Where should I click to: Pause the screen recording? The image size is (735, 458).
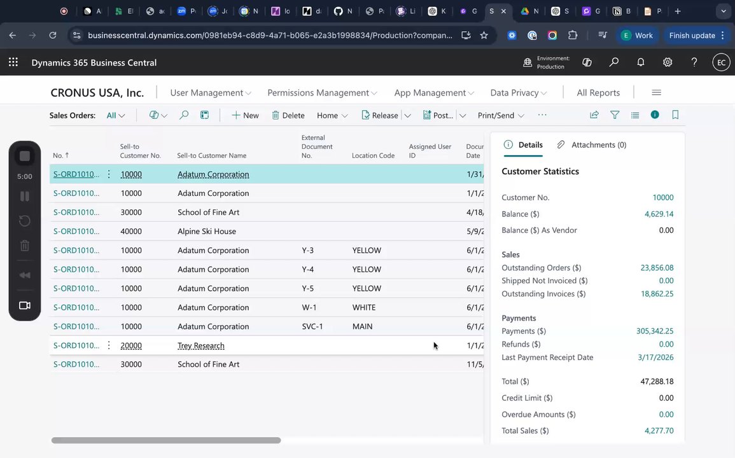click(24, 197)
